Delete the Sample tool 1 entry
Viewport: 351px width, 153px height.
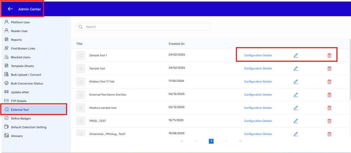pyautogui.click(x=329, y=55)
